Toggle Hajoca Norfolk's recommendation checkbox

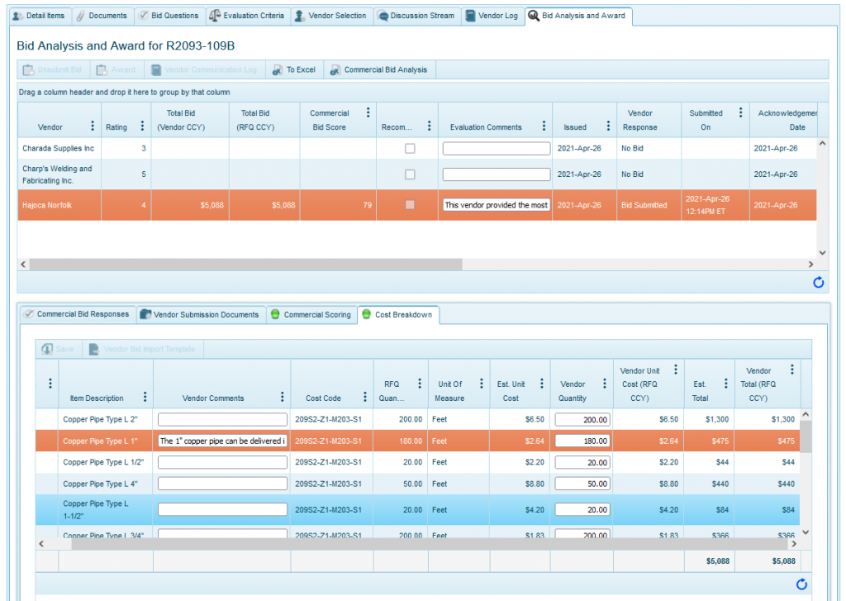[408, 205]
